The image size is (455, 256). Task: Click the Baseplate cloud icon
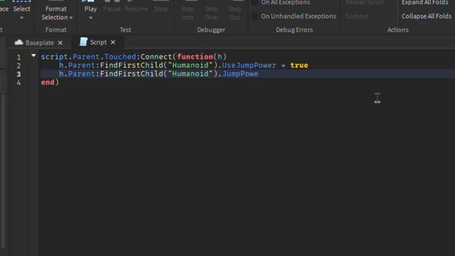pyautogui.click(x=19, y=43)
